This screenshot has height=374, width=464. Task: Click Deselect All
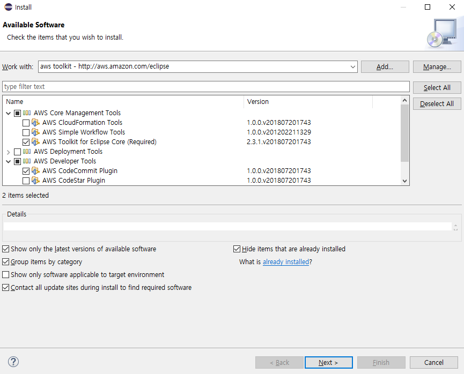437,104
